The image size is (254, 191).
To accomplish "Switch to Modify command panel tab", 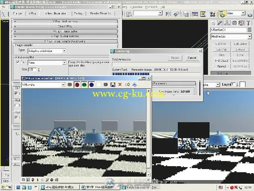I will click(220, 23).
